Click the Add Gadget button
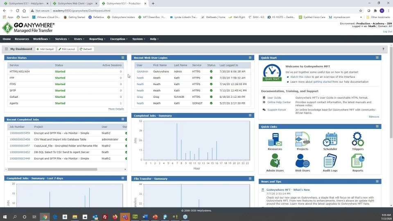This screenshot has width=393, height=221. coord(45,49)
